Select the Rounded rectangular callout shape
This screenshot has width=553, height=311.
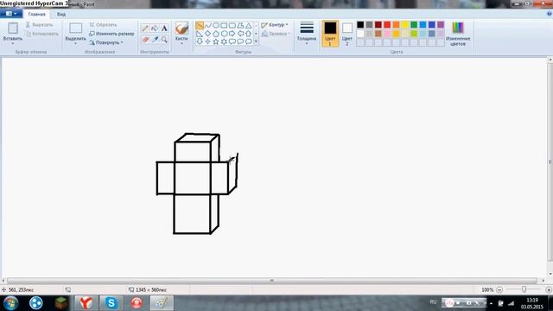[232, 41]
